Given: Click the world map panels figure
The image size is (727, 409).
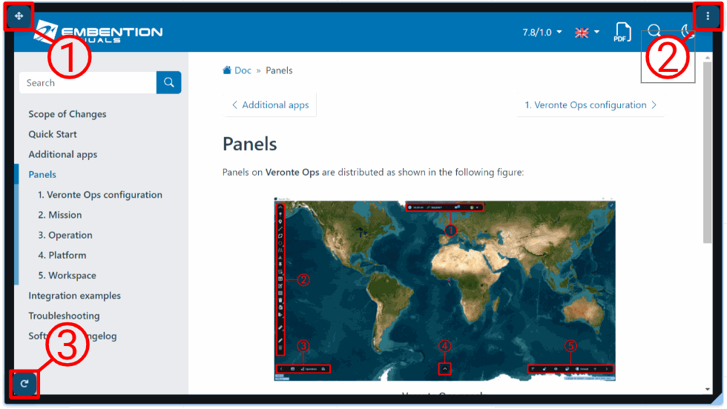Looking at the screenshot, I should pyautogui.click(x=444, y=290).
